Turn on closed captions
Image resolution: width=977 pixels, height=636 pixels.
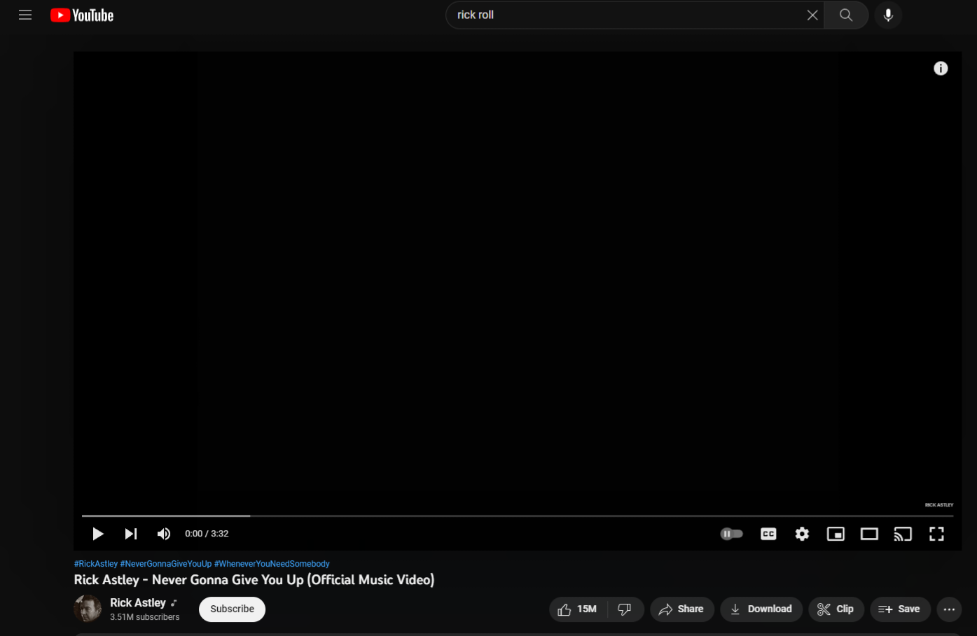coord(768,534)
